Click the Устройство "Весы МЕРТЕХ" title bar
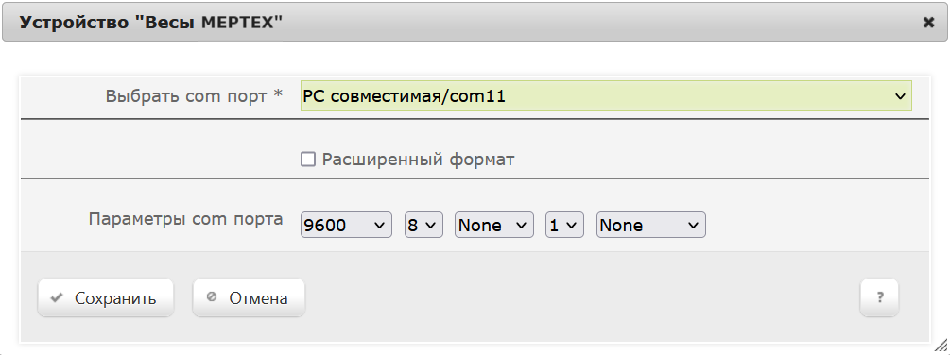Screen dimensions: 950x355 (x=475, y=23)
